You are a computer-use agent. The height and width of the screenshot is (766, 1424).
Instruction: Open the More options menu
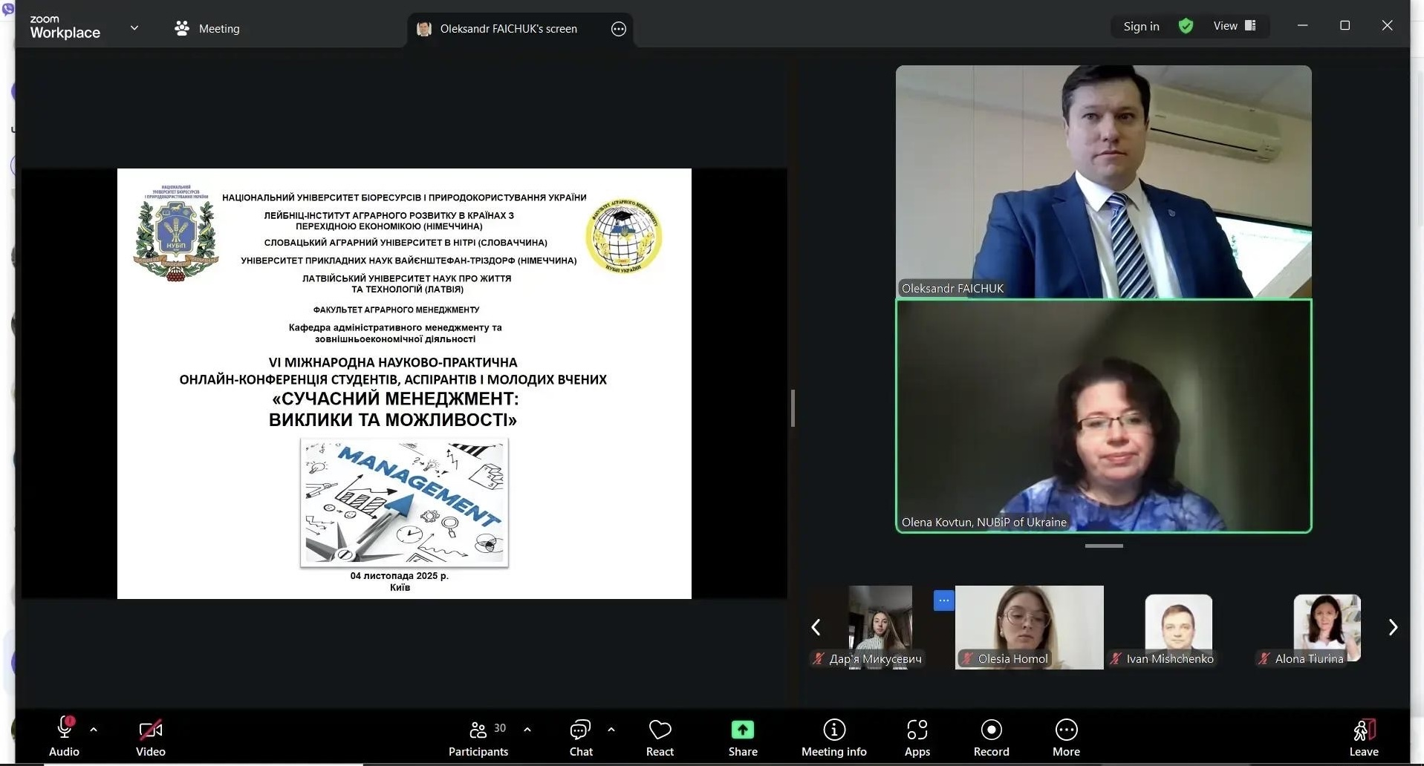[x=1066, y=736]
